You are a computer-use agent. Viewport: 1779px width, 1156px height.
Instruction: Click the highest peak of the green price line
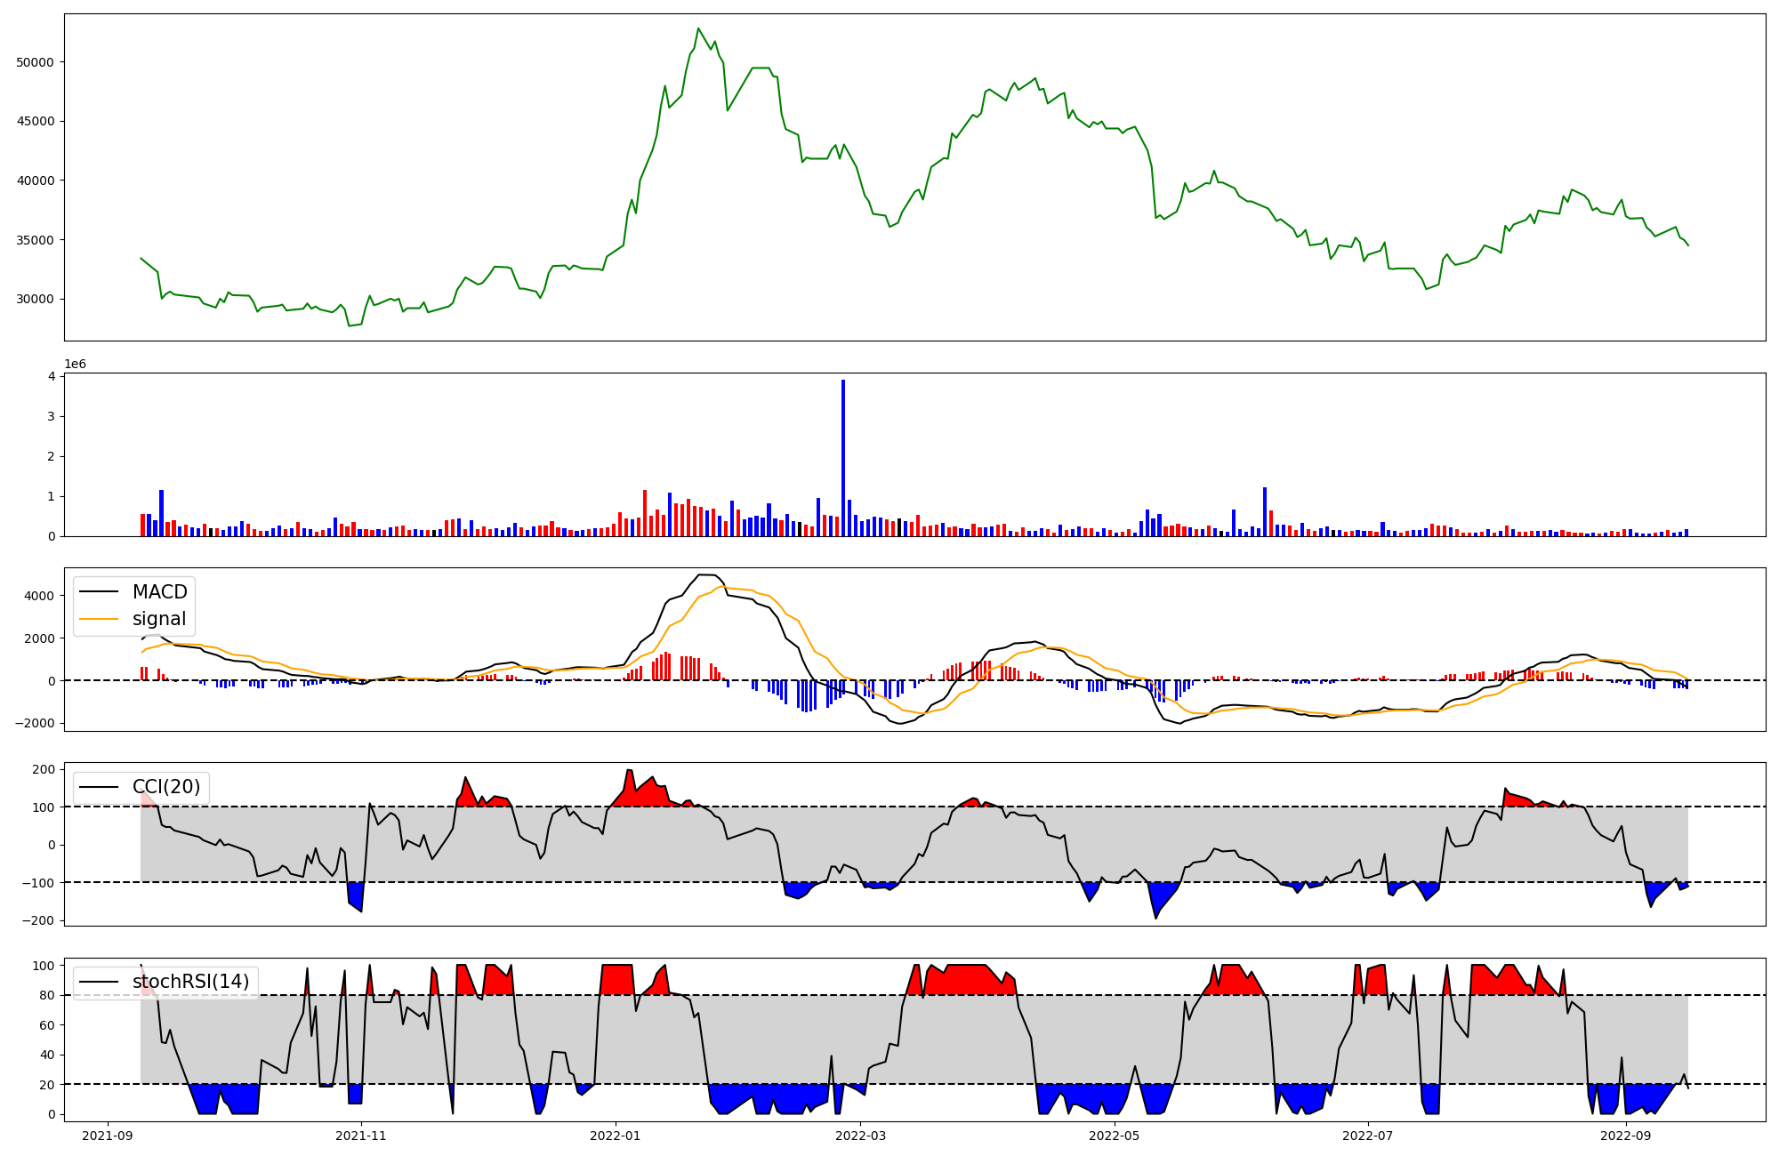[x=698, y=28]
